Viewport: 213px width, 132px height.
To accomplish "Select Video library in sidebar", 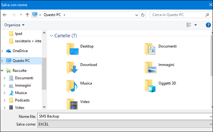I will point(20,108).
